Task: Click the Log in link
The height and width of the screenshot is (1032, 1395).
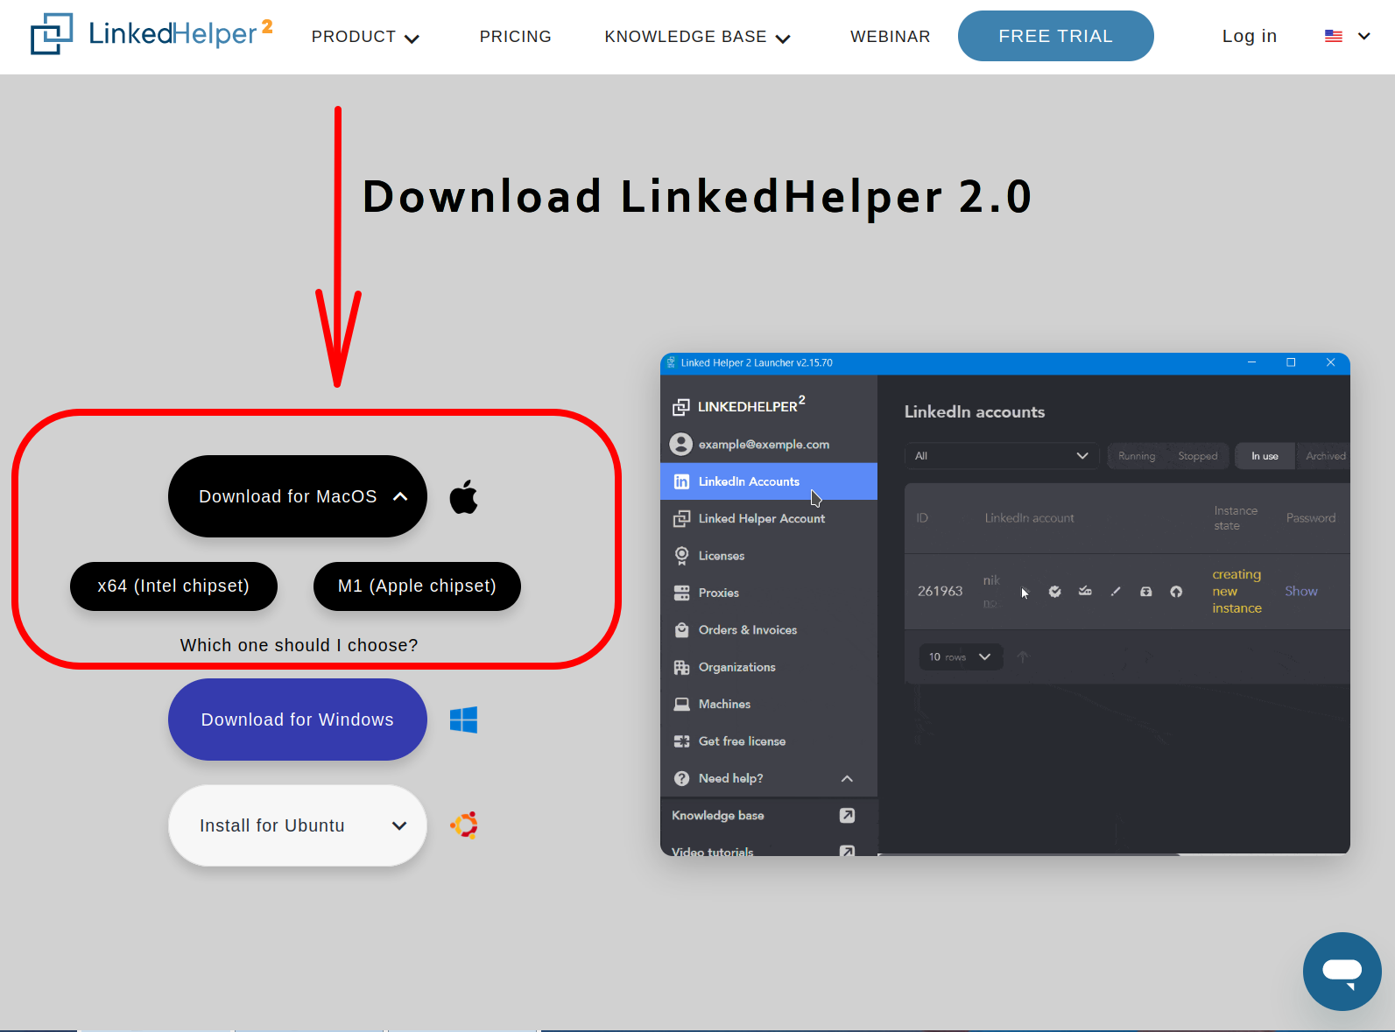Action: pos(1249,36)
